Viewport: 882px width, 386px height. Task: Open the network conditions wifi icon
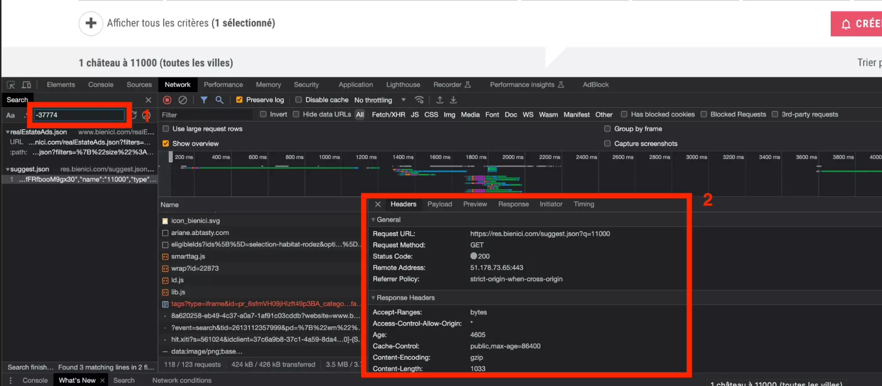419,100
